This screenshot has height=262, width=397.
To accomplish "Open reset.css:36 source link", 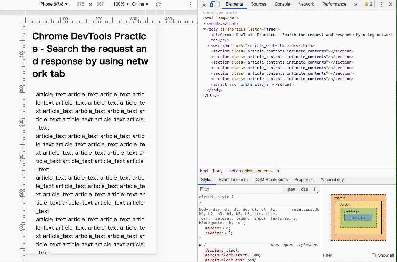I will (305, 209).
